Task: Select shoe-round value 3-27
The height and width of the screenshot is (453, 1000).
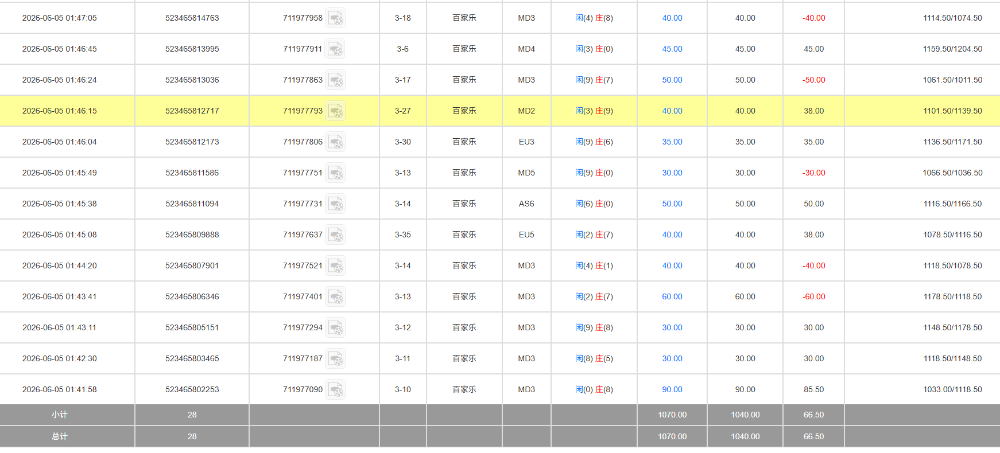Action: pyautogui.click(x=403, y=111)
